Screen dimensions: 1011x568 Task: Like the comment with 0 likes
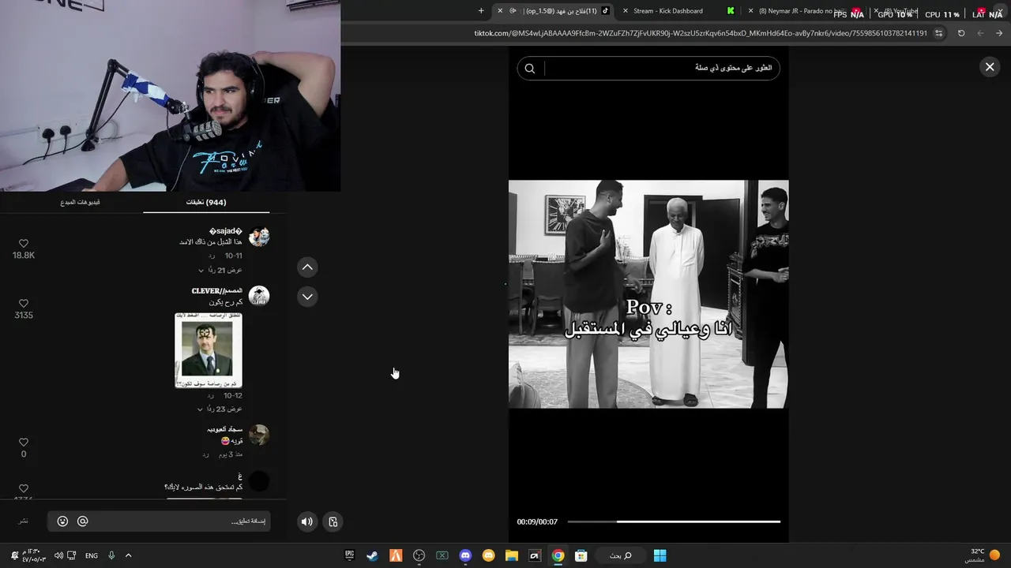point(24,443)
